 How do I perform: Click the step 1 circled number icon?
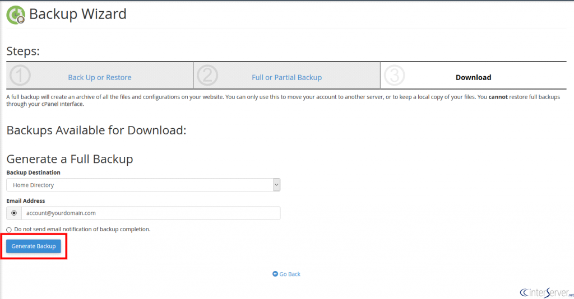pyautogui.click(x=20, y=76)
